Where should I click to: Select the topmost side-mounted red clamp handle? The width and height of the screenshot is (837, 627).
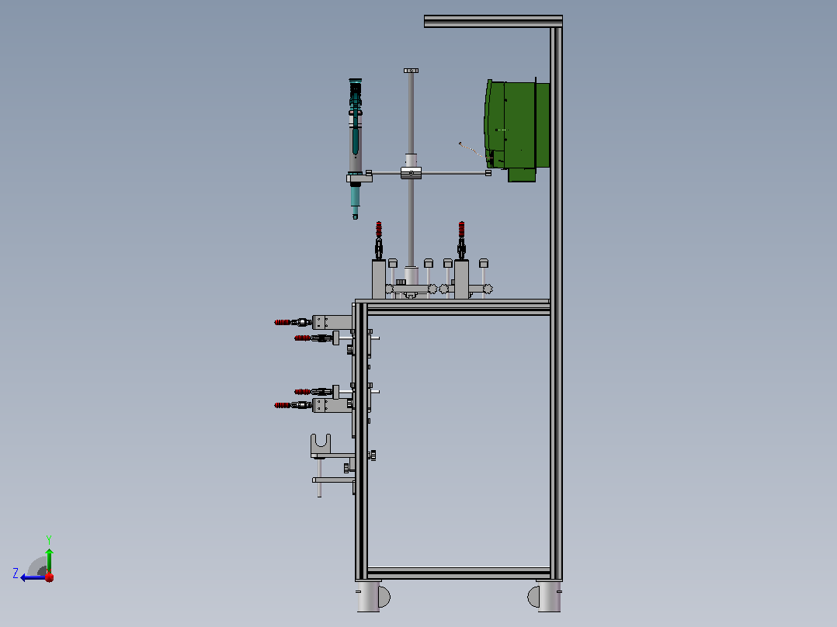(283, 322)
